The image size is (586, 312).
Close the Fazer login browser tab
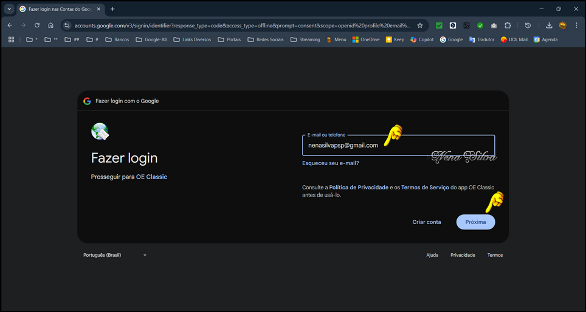point(98,9)
